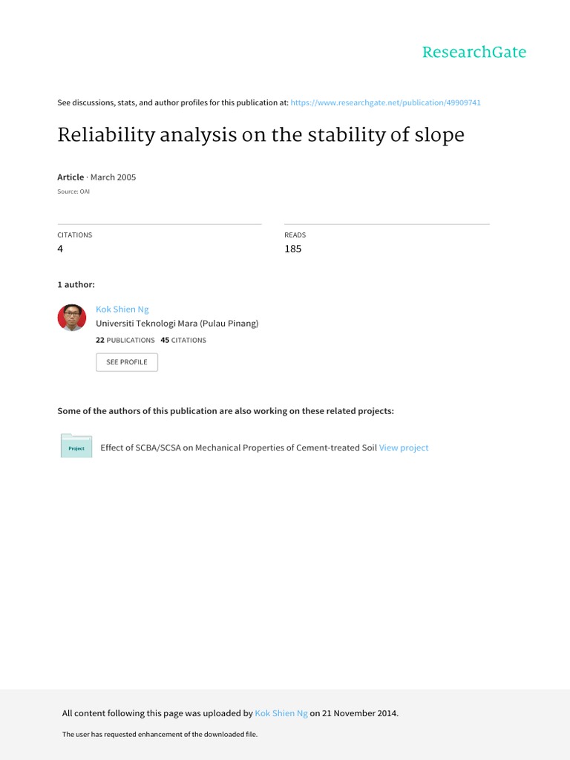Open the researchgate.net publication URL

(385, 102)
